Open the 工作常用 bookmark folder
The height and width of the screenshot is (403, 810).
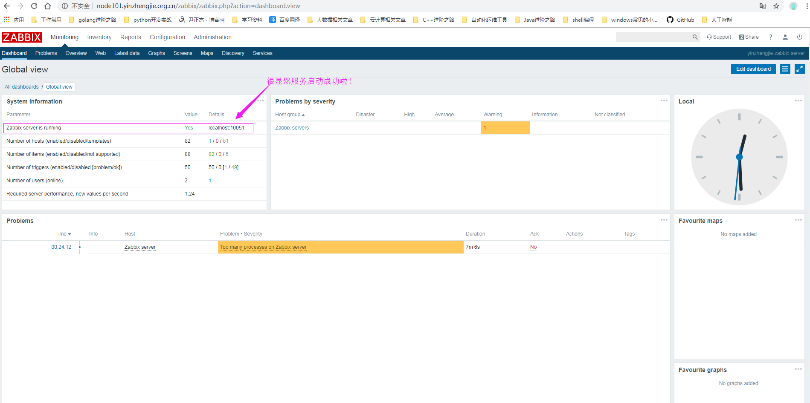click(x=46, y=20)
